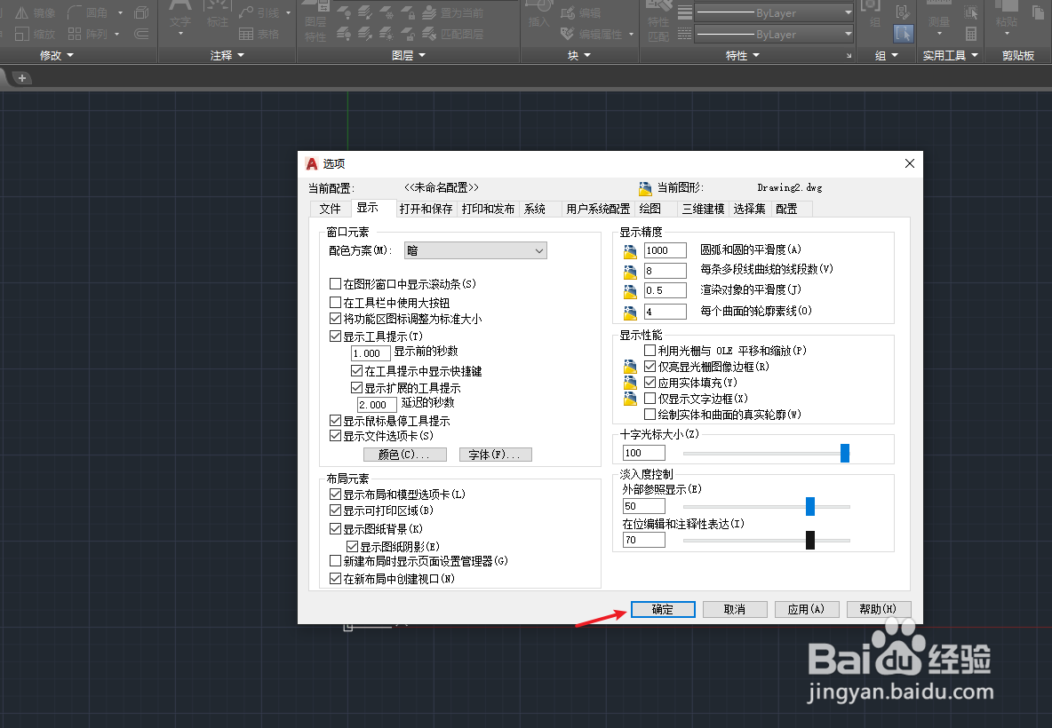Uncheck 应用实体填充 option

(x=650, y=382)
